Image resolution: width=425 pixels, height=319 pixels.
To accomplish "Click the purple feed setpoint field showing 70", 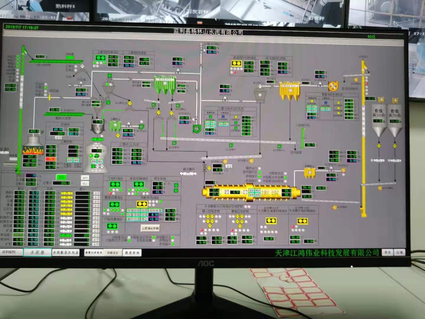I will [31, 176].
